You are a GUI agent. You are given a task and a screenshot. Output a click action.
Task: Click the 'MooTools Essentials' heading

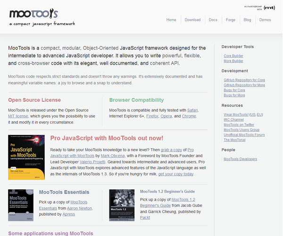[64, 192]
